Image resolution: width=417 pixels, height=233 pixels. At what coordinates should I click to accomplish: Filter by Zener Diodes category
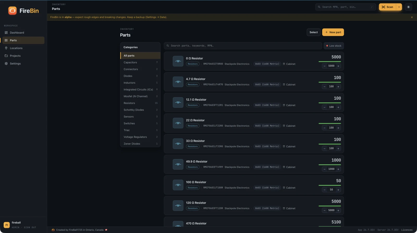140,144
